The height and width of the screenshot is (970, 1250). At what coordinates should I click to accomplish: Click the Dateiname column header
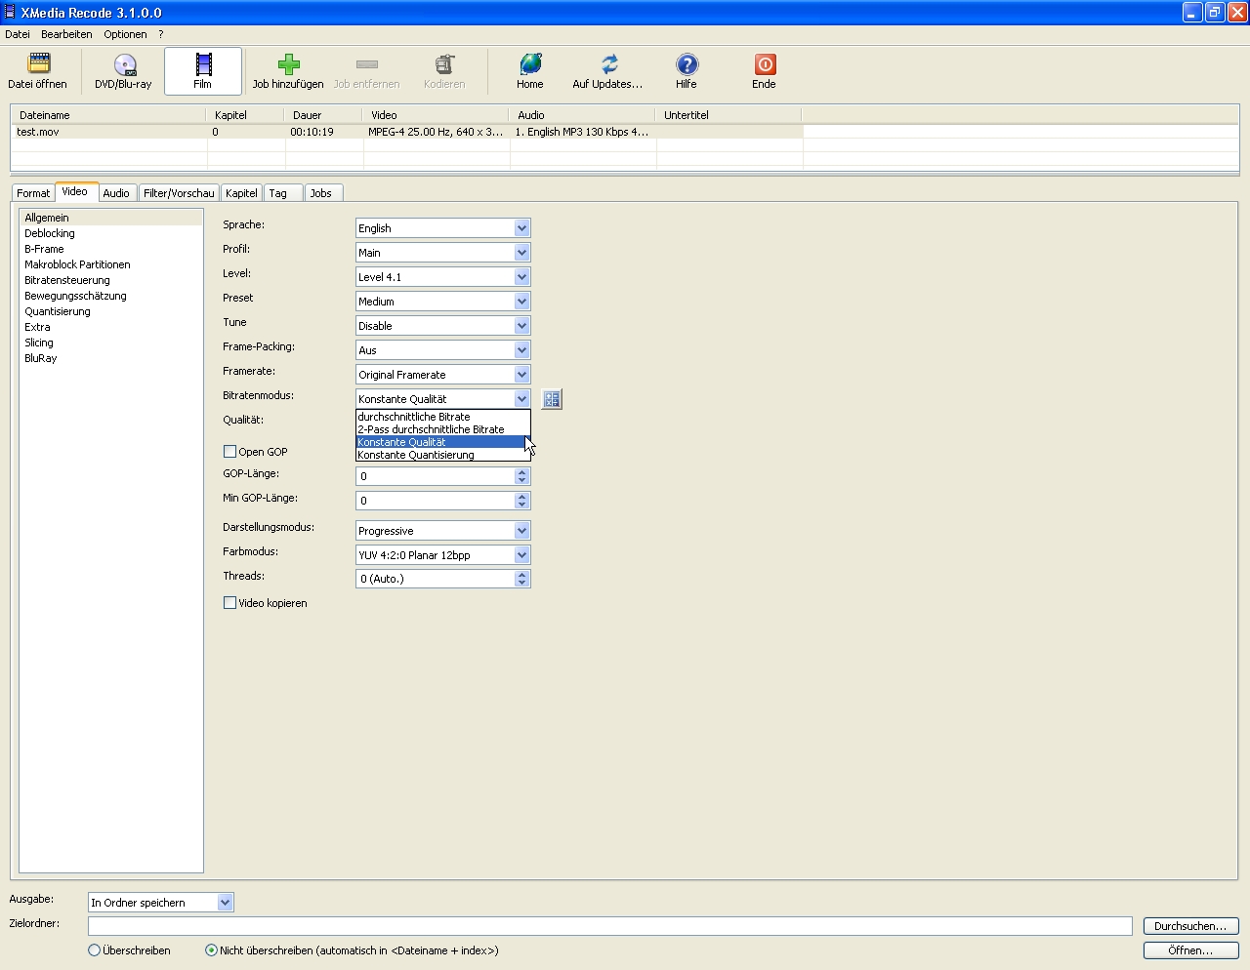[109, 115]
